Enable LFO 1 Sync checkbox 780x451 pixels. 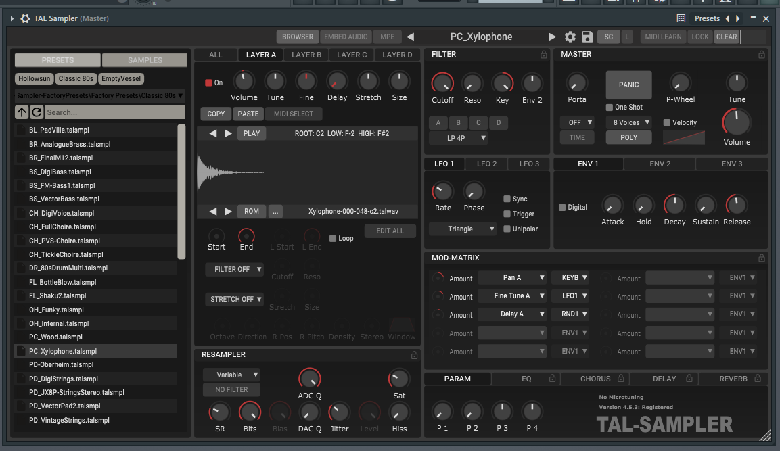507,199
